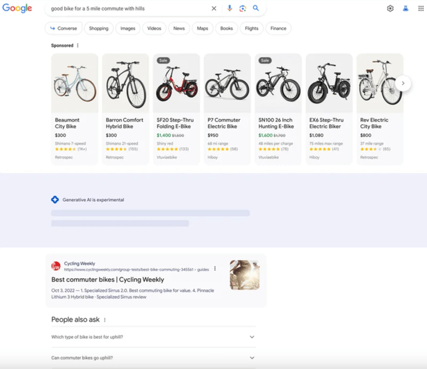Click the $1,600 sale price on SN100

point(266,136)
